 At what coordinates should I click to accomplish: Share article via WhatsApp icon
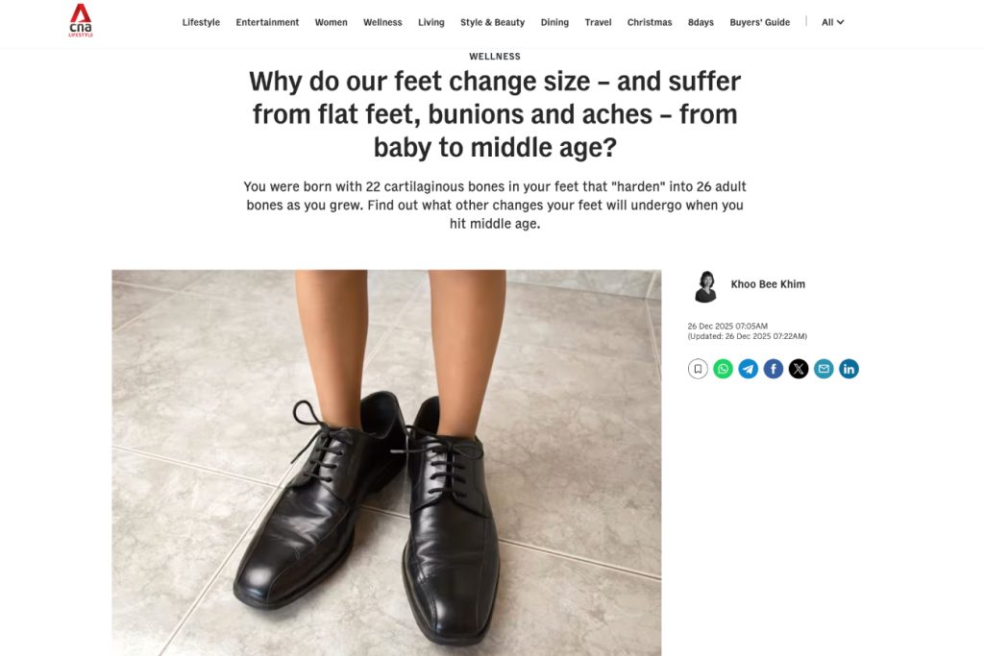click(723, 369)
